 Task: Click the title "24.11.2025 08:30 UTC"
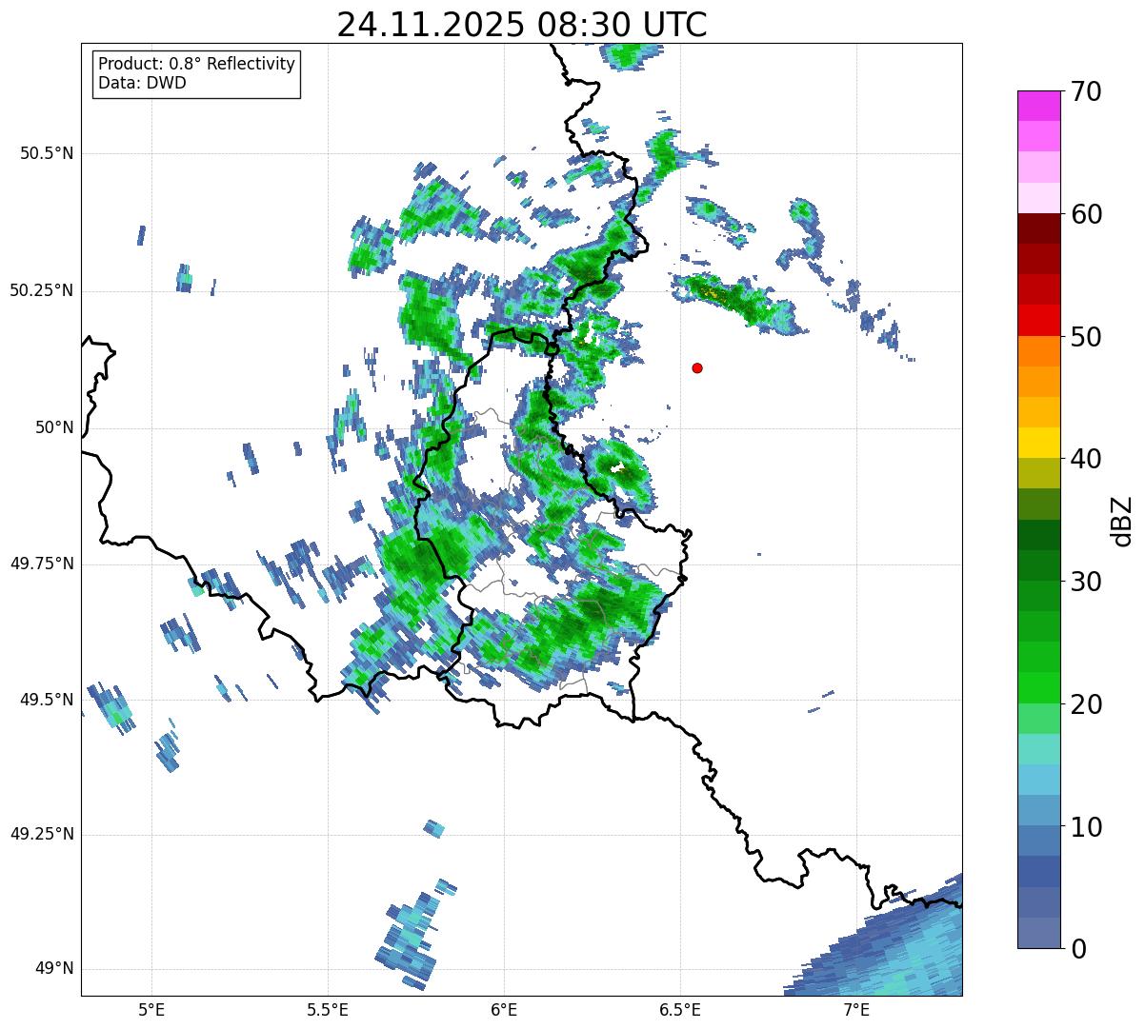pyautogui.click(x=522, y=24)
